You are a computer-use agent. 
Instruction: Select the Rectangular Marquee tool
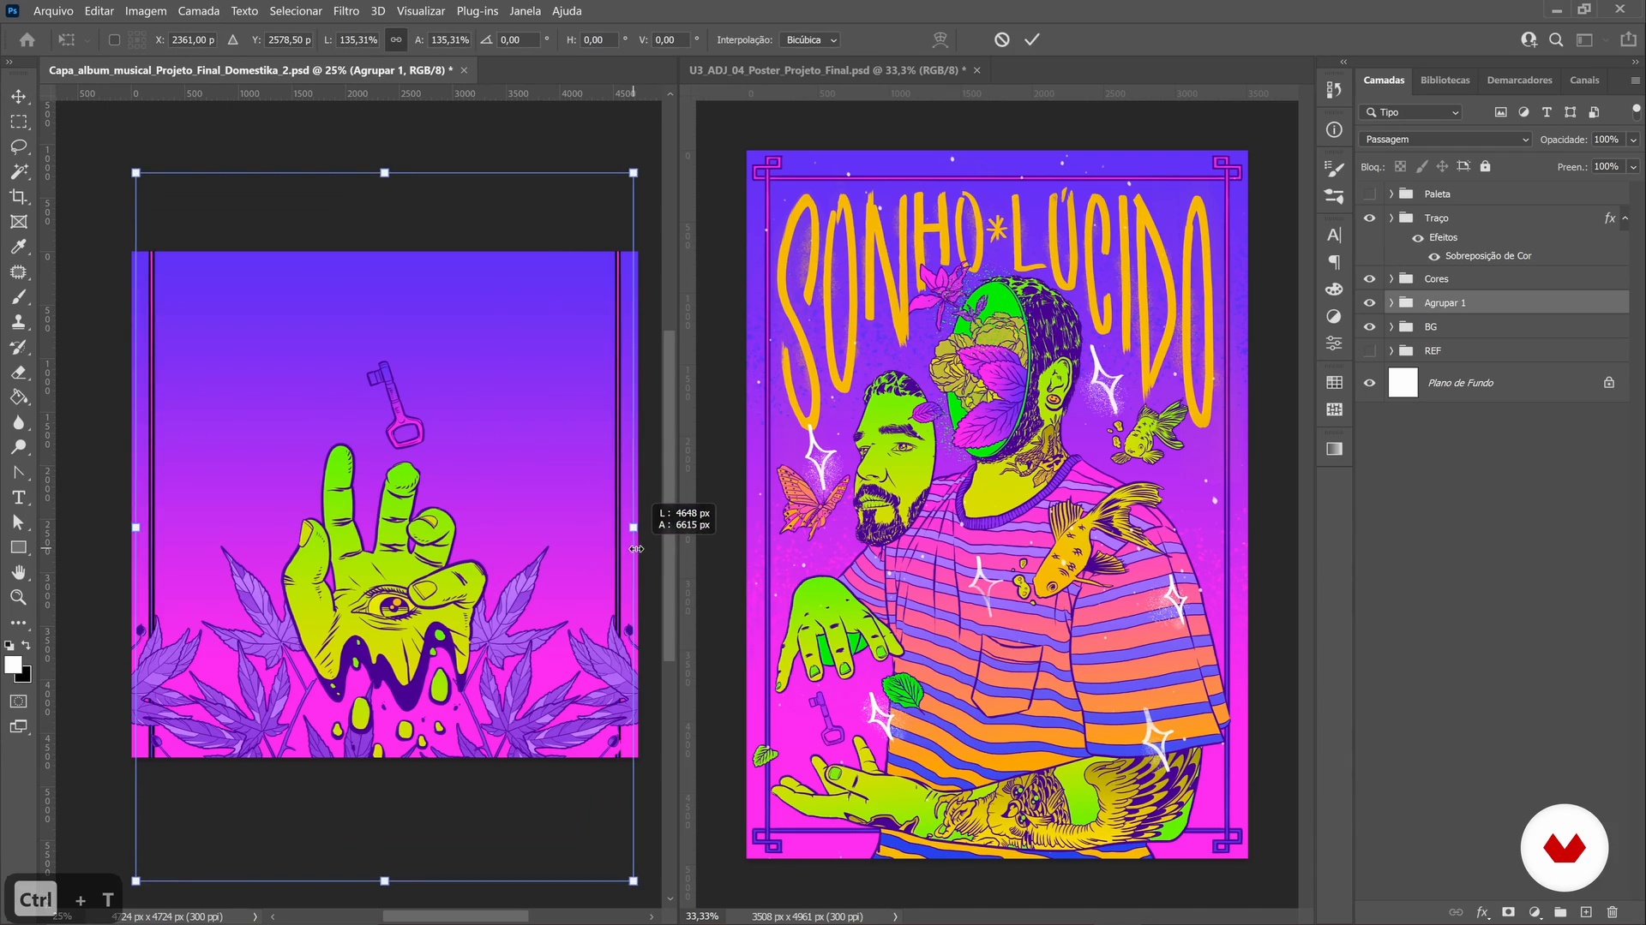(18, 122)
